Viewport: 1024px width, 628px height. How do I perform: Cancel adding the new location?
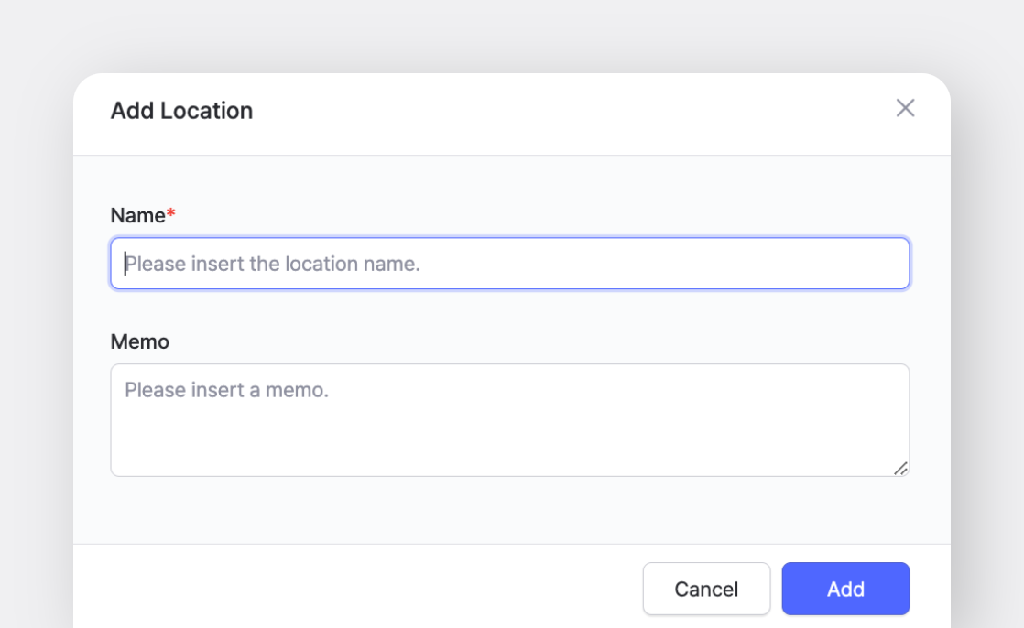tap(706, 589)
